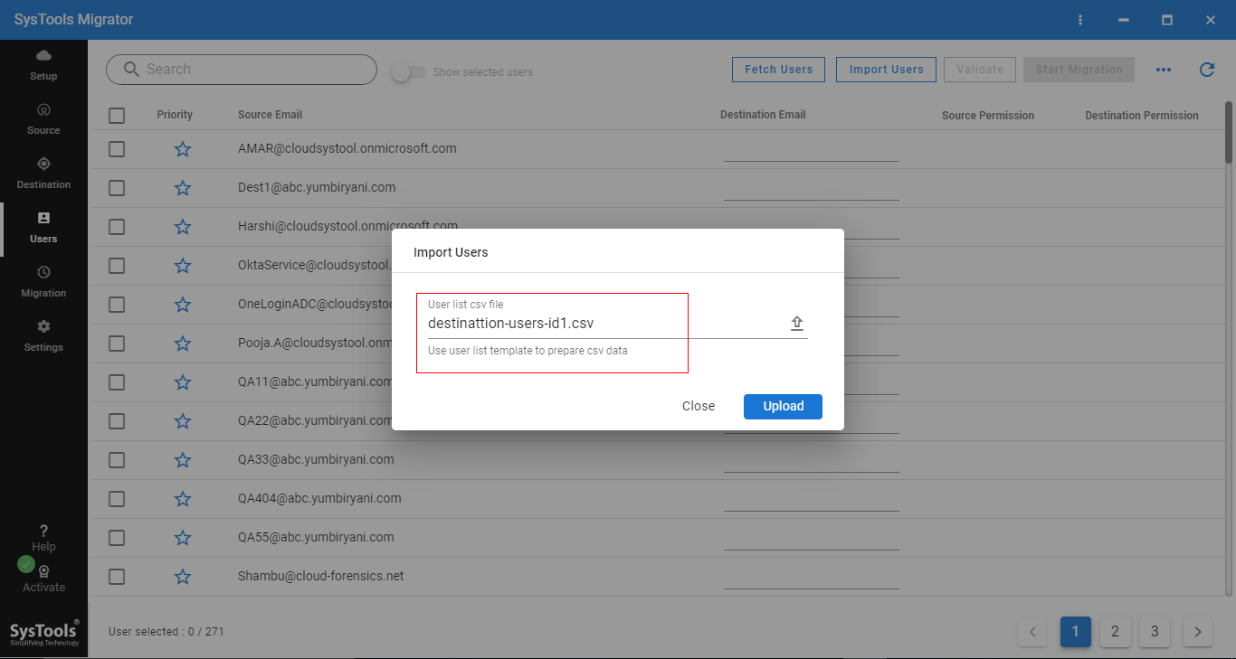Click the Import Users toolbar button
The height and width of the screenshot is (659, 1236).
pos(886,70)
